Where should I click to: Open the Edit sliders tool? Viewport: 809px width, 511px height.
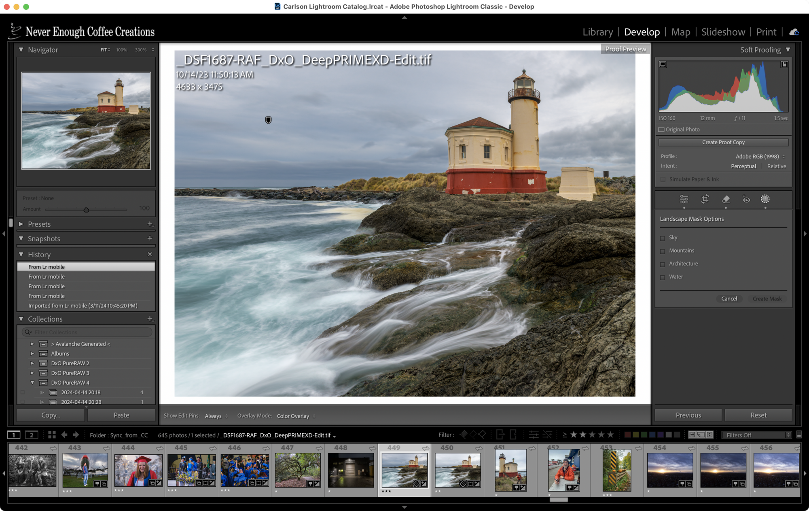click(684, 199)
